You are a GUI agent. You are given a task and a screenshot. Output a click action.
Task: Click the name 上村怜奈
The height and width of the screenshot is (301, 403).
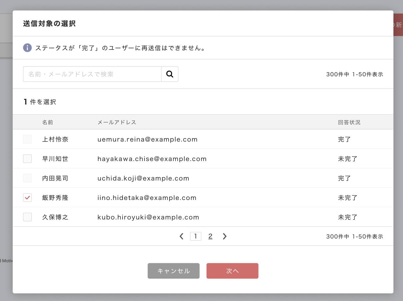(x=55, y=139)
